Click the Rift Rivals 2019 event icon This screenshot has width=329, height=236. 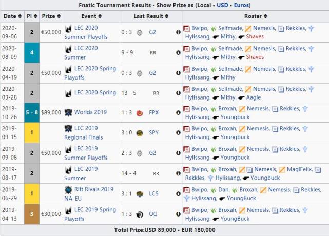pos(68,190)
